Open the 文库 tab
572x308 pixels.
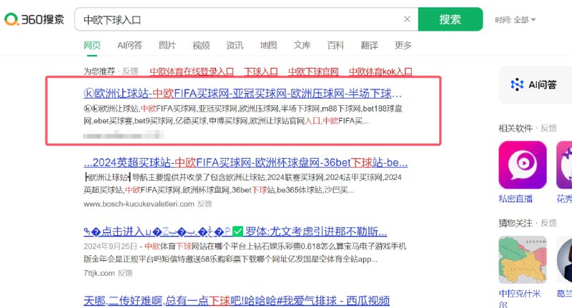(x=302, y=45)
